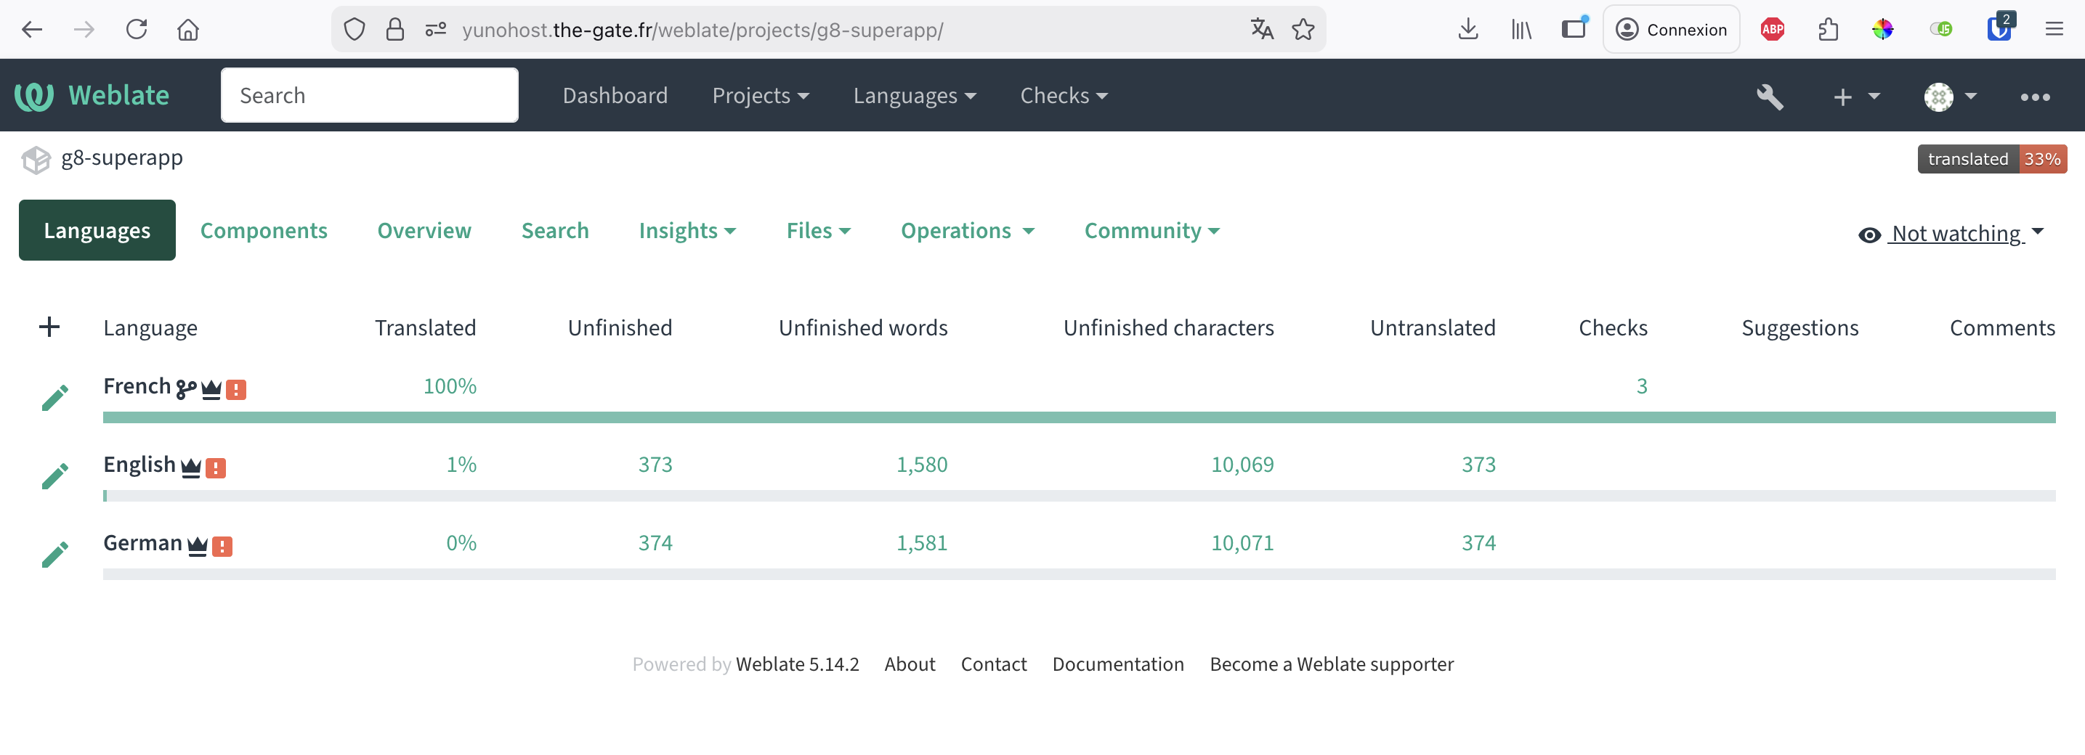Click the pencil edit icon for German
Viewport: 2085px width, 755px height.
(x=55, y=555)
